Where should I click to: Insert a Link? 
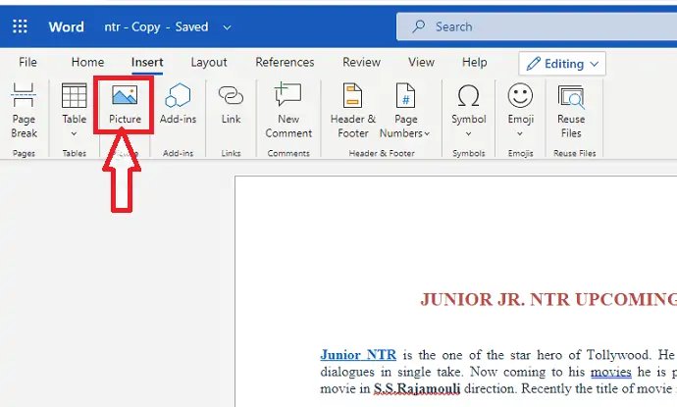point(231,105)
